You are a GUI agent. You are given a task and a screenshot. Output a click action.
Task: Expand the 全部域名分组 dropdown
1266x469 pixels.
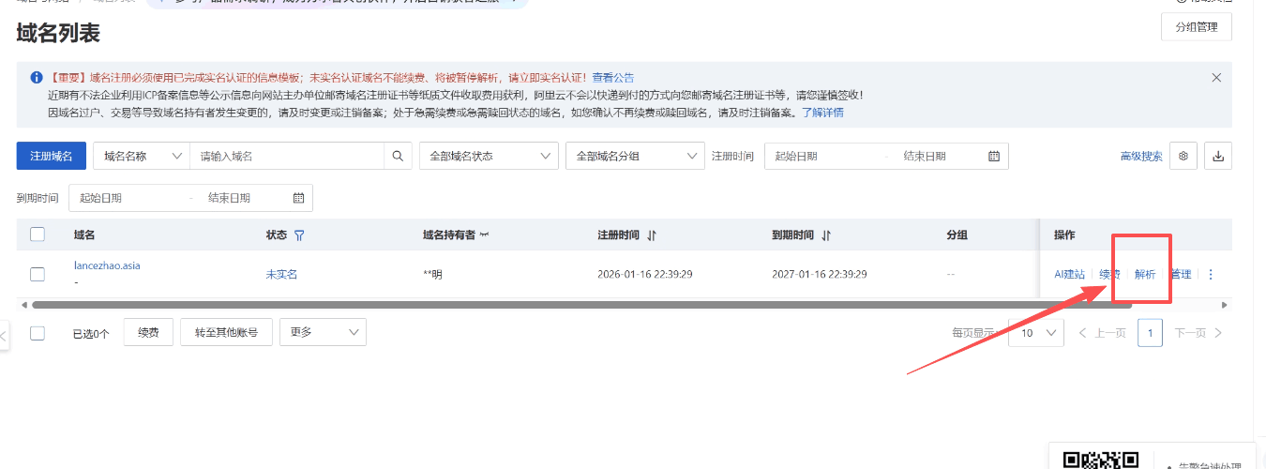[x=635, y=156]
